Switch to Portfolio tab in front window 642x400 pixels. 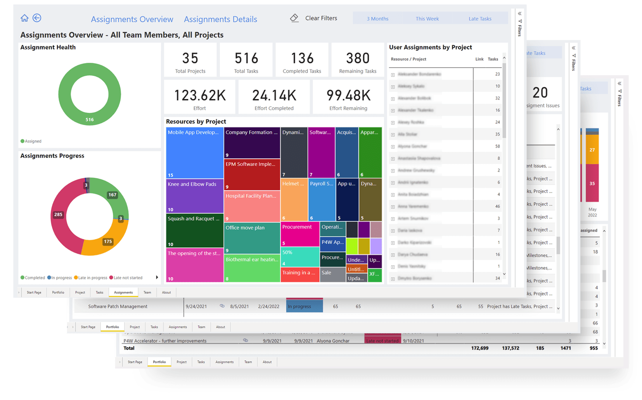point(58,292)
